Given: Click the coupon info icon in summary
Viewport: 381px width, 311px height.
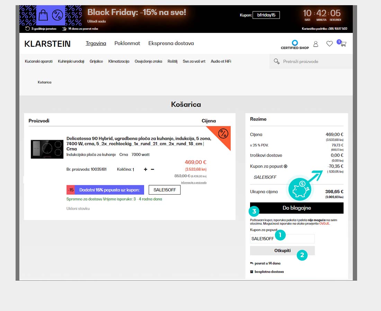Looking at the screenshot, I should click(285, 166).
